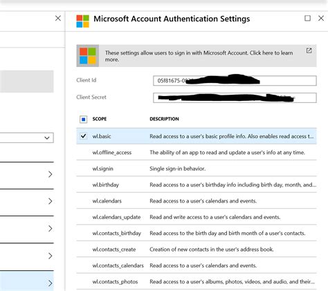328x291 pixels.
Task: Click 'Creation of new contacts' description text
Action: tap(212, 249)
